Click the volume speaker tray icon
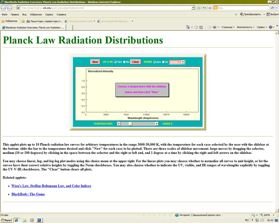This screenshot has width=279, height=223. point(262,220)
